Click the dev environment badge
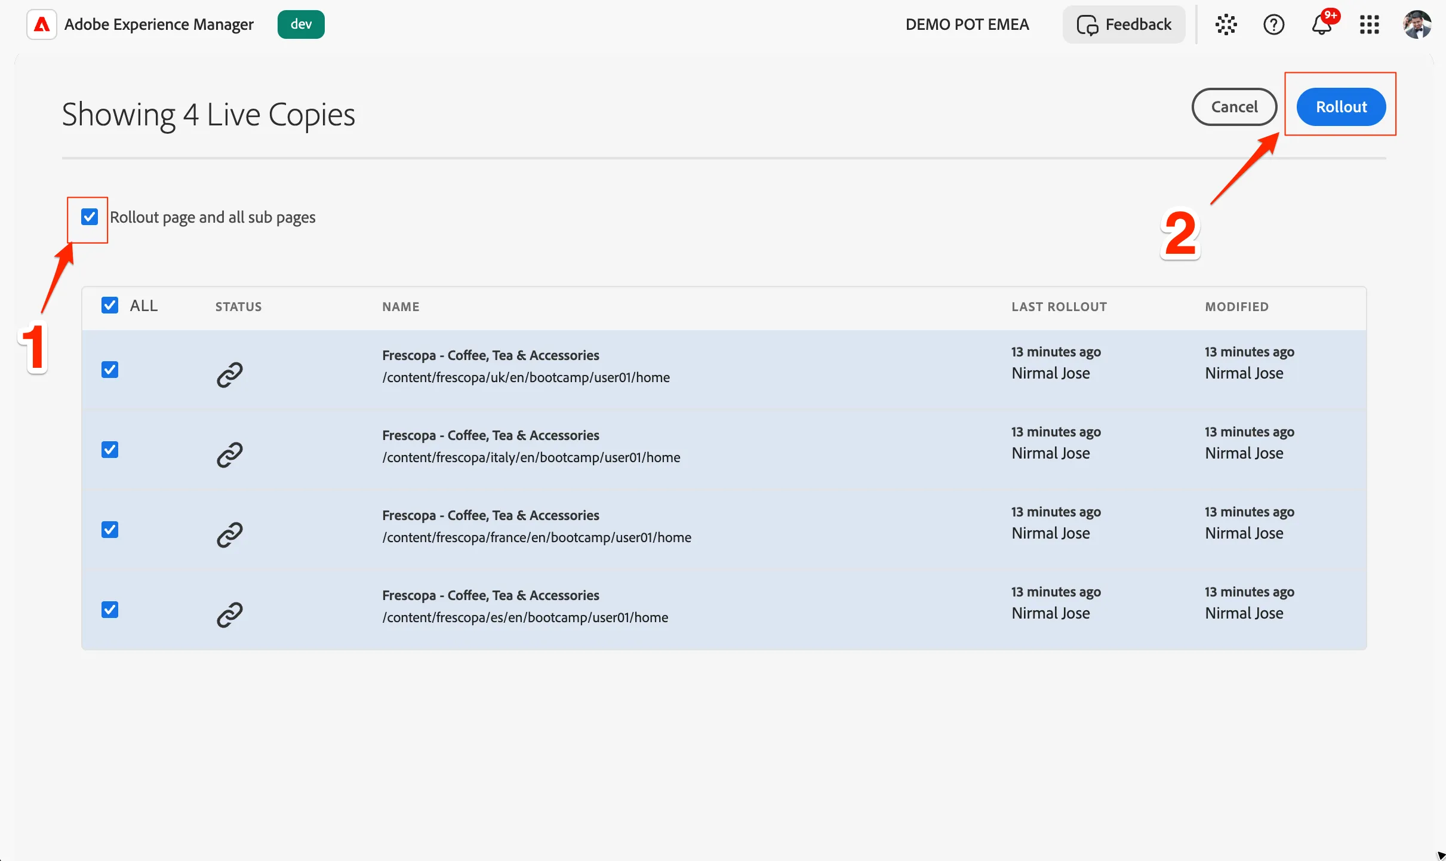 (301, 24)
